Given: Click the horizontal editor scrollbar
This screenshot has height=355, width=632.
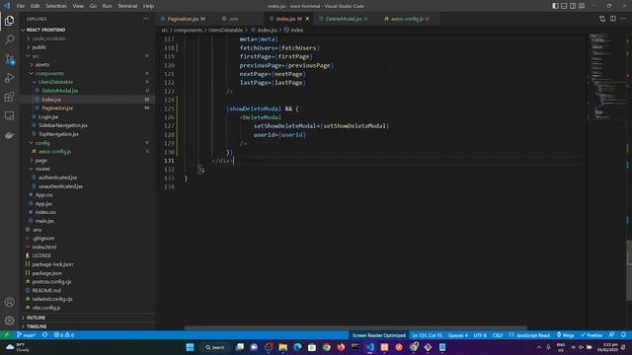Looking at the screenshot, I should (355, 328).
